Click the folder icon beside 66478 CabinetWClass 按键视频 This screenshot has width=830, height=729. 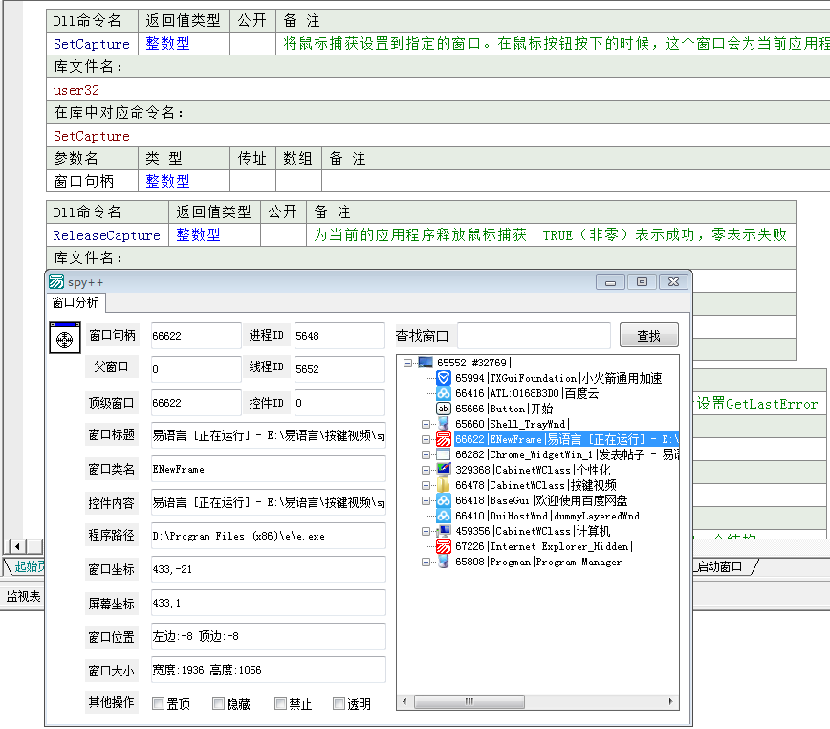point(443,485)
